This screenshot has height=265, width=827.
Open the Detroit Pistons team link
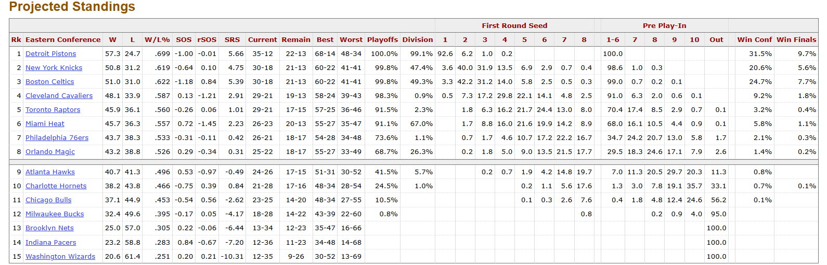pos(50,53)
